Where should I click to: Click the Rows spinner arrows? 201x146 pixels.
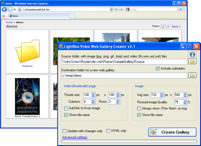pyautogui.click(x=118, y=102)
